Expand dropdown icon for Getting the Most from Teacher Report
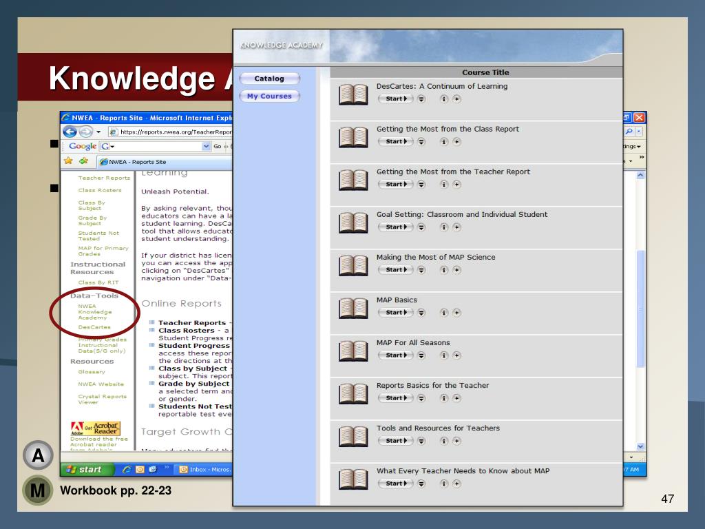 click(421, 185)
